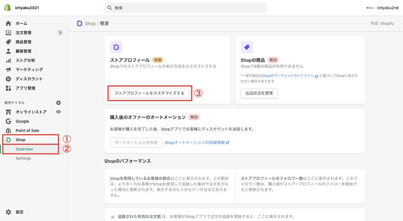Click 作成: Shopify text

coord(382,23)
